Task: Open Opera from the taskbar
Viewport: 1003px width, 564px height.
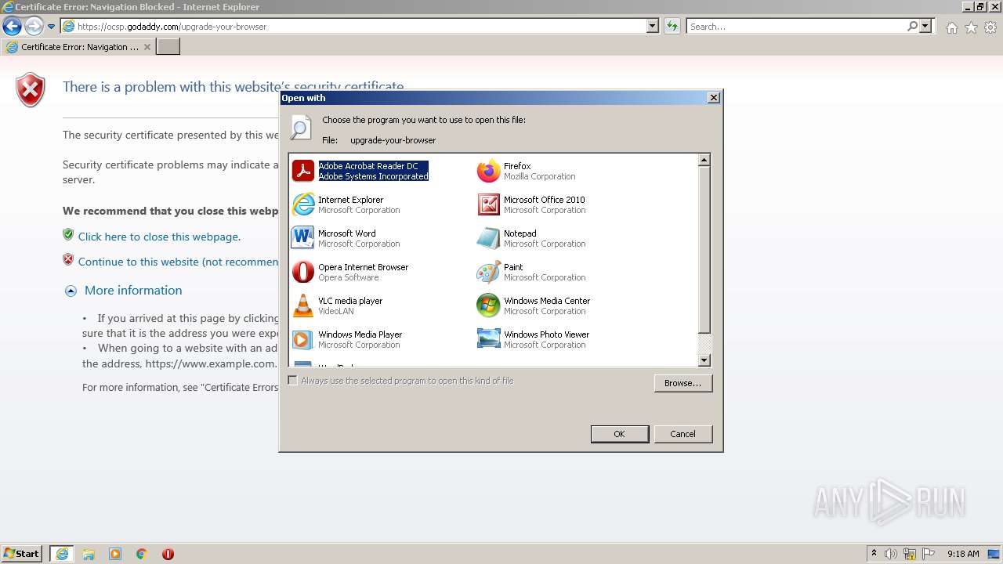Action: (168, 554)
